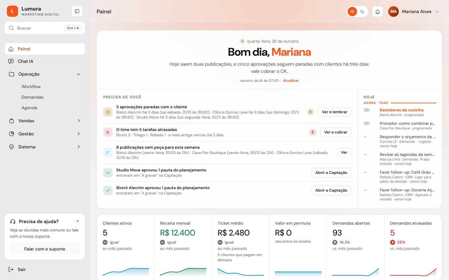Close the Precisa de ajuda card
This screenshot has width=449, height=280.
coord(78,221)
